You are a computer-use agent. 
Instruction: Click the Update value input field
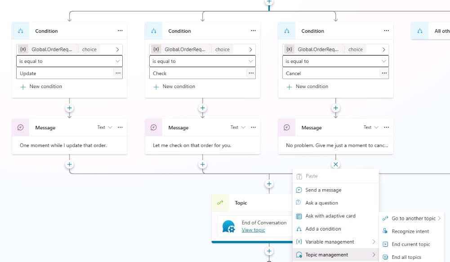point(64,73)
